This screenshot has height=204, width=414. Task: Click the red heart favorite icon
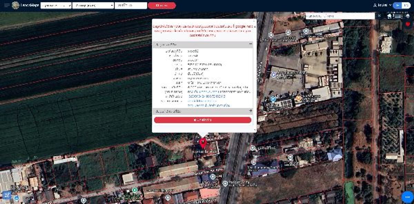point(408,24)
